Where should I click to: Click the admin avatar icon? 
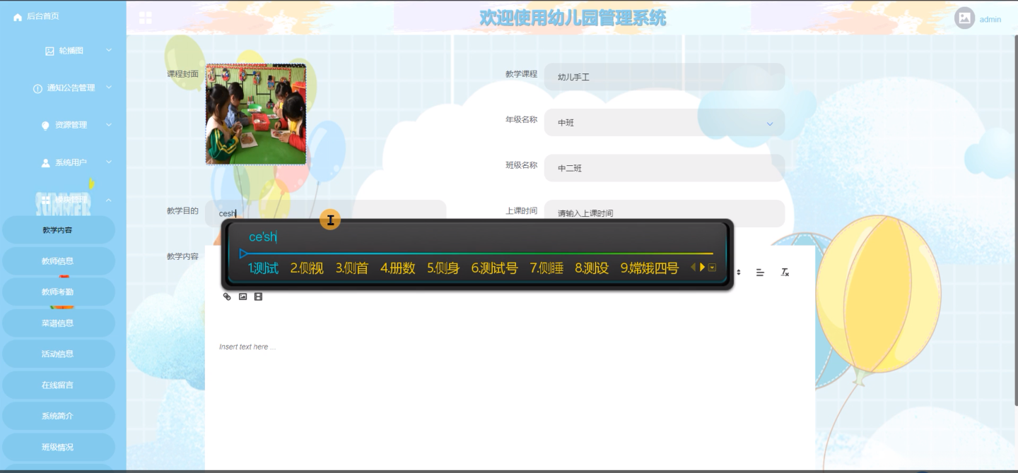(x=964, y=18)
